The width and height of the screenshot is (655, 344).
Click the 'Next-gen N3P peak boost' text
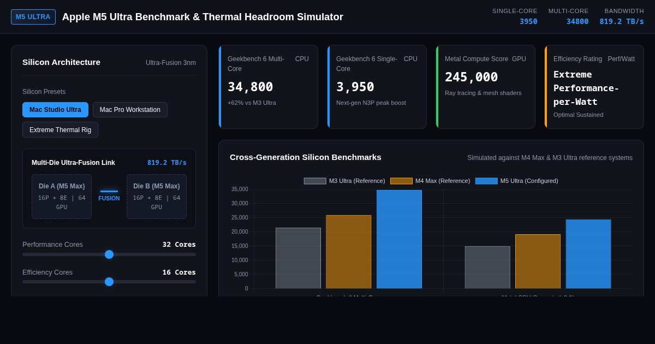point(371,103)
